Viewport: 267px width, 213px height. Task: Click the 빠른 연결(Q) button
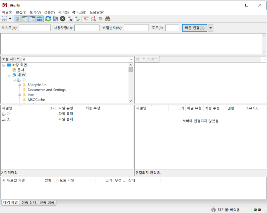(x=195, y=28)
